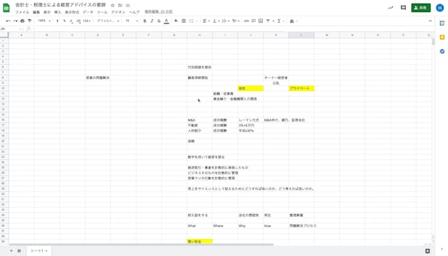
Task: Toggle italic formatting
Action: click(x=152, y=21)
